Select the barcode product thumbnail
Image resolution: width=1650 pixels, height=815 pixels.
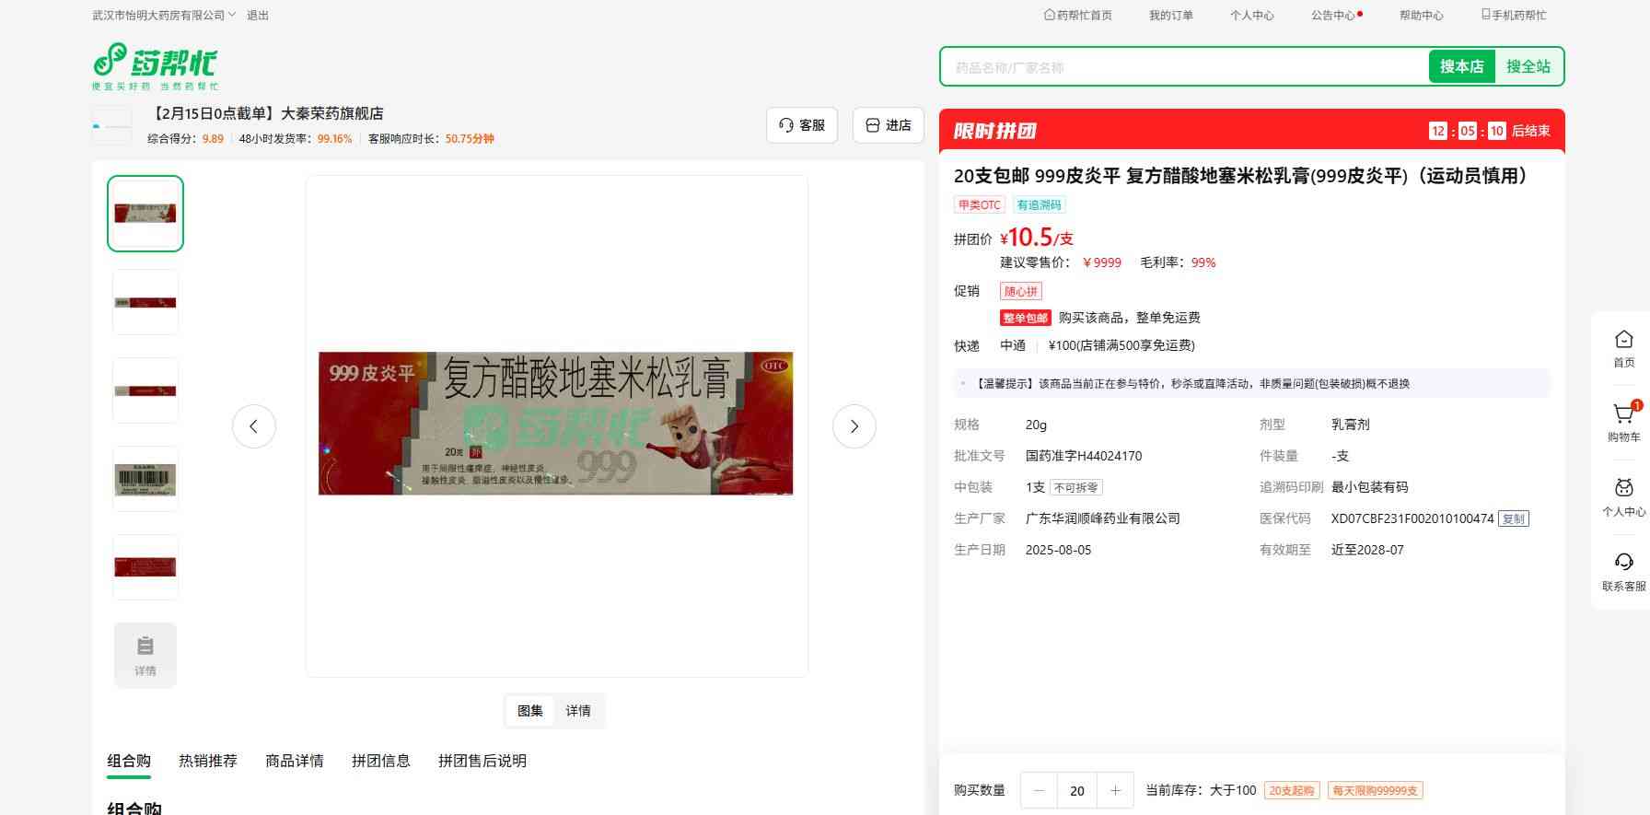(145, 479)
